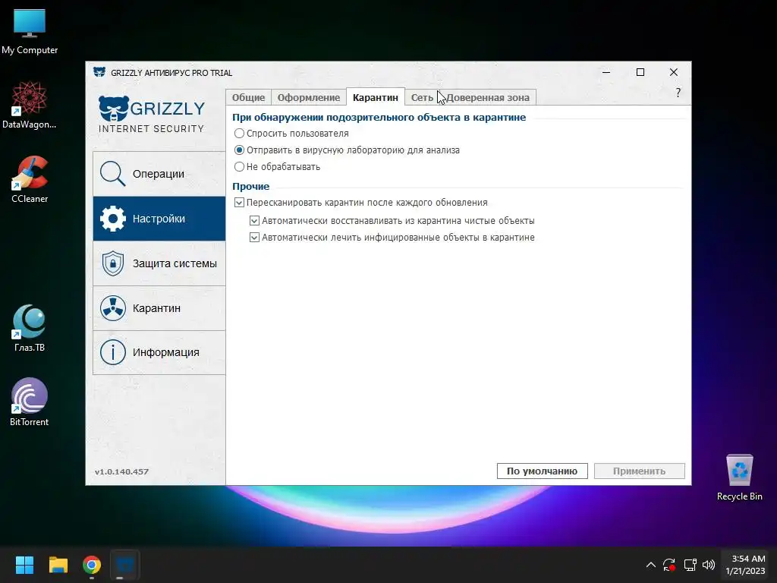Click the sync status tray icon
This screenshot has width=777, height=583.
(x=669, y=565)
